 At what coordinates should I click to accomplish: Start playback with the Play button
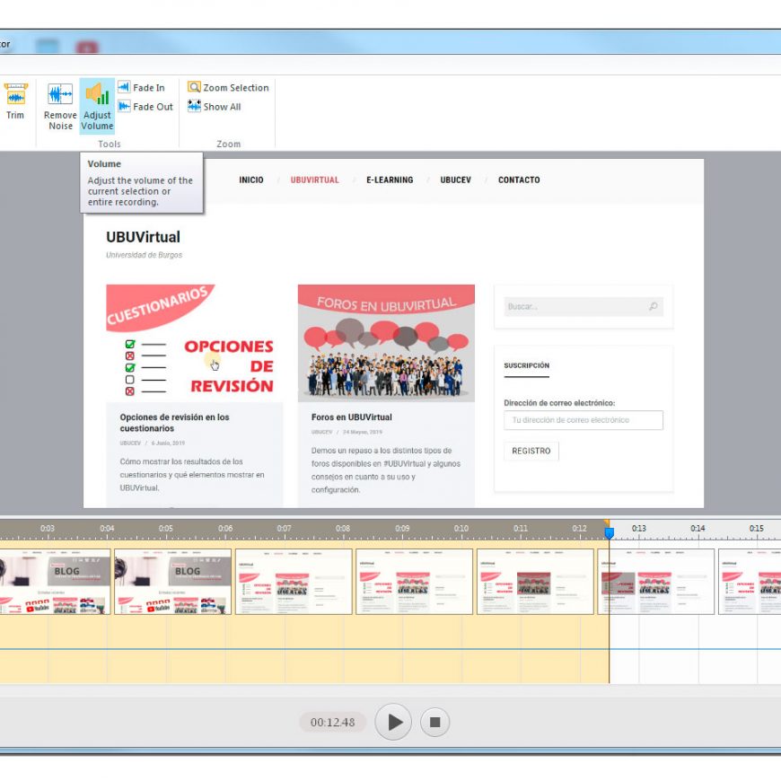393,722
